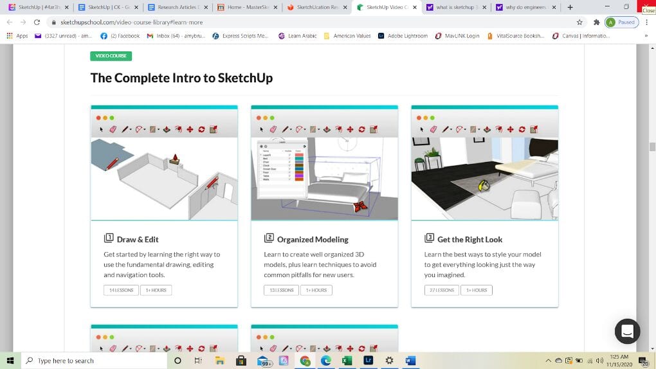Open the Gmail Inbox bookmark
The height and width of the screenshot is (369, 656).
coord(176,36)
